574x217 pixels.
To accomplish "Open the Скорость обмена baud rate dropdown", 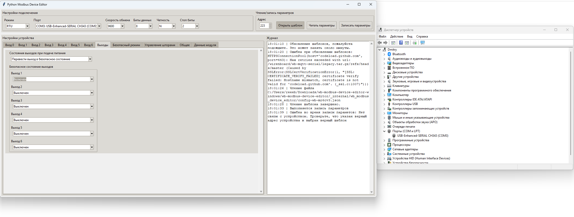I will coord(122,26).
